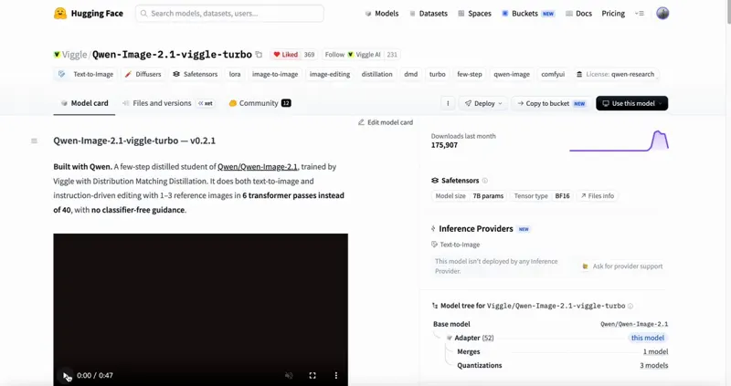The width and height of the screenshot is (731, 386).
Task: Focus the search models input field
Action: pyautogui.click(x=229, y=14)
